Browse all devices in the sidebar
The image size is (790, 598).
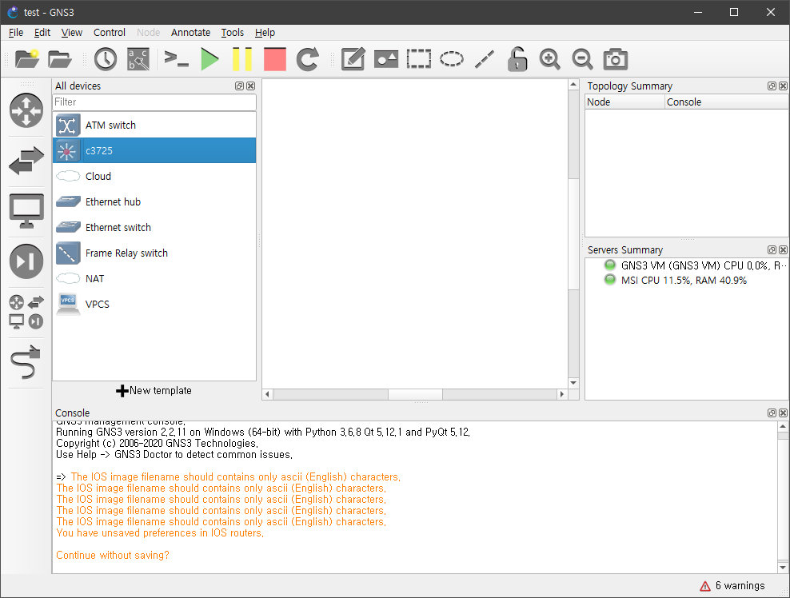(26, 312)
